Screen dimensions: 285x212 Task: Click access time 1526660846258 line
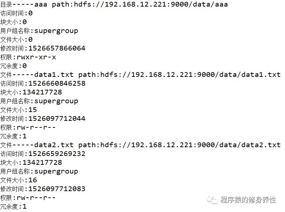[43, 83]
